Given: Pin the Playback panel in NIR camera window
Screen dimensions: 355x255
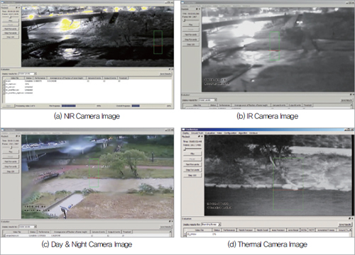Looking at the screenshot, I should pyautogui.click(x=16, y=8).
